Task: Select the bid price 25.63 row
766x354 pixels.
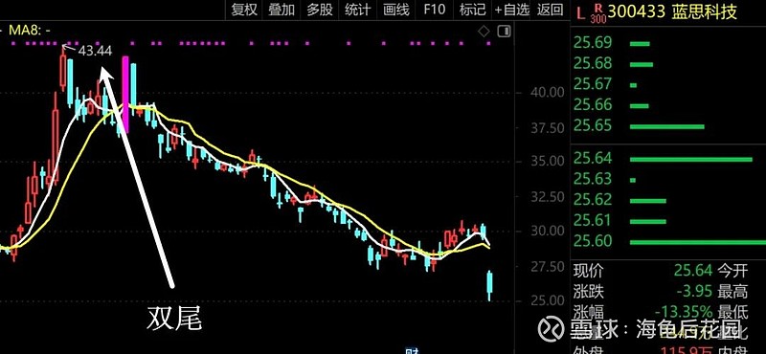Action: 667,179
